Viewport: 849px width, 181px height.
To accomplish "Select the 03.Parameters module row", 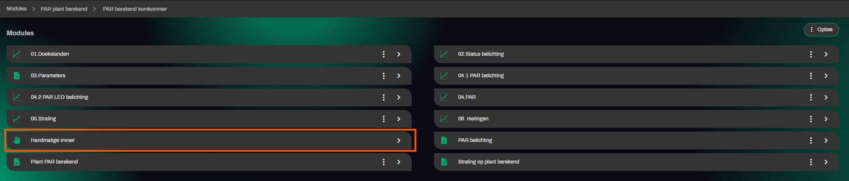I will pyautogui.click(x=48, y=76).
